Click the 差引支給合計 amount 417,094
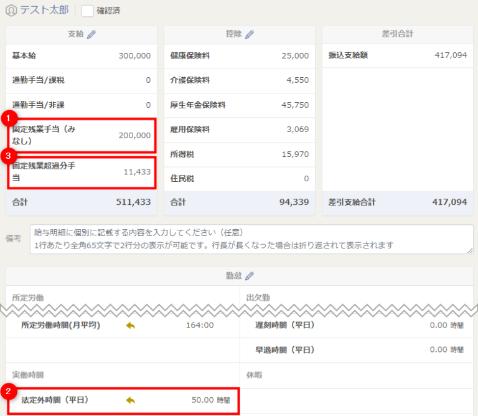Viewport: 478px width, 416px height. [x=449, y=202]
